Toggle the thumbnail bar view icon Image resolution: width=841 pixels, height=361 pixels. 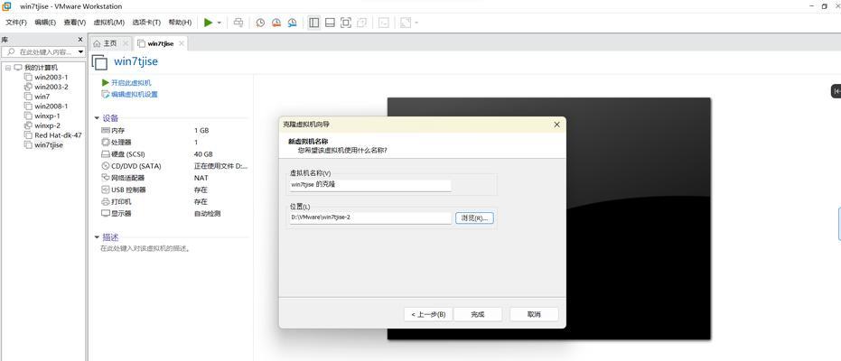(331, 23)
